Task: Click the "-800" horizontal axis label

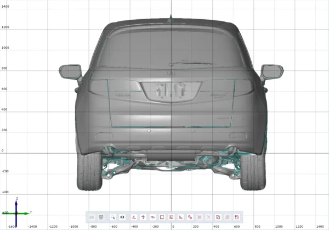Action: click(x=93, y=226)
